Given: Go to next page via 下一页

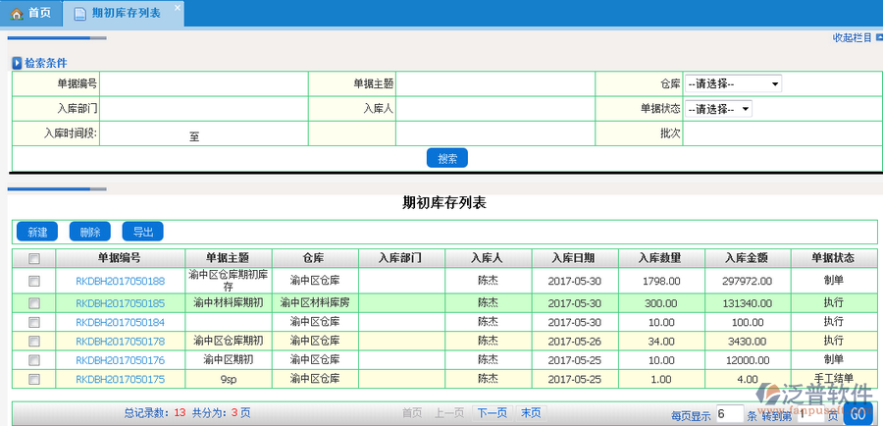Looking at the screenshot, I should click(492, 413).
